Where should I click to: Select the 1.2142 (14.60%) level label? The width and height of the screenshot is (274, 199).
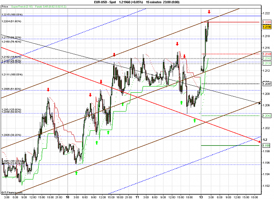pyautogui.click(x=11, y=57)
